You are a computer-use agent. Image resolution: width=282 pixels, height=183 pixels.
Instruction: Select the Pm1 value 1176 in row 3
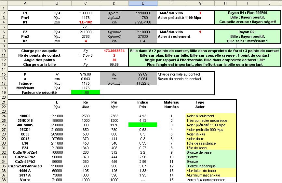pyautogui.click(x=86, y=18)
